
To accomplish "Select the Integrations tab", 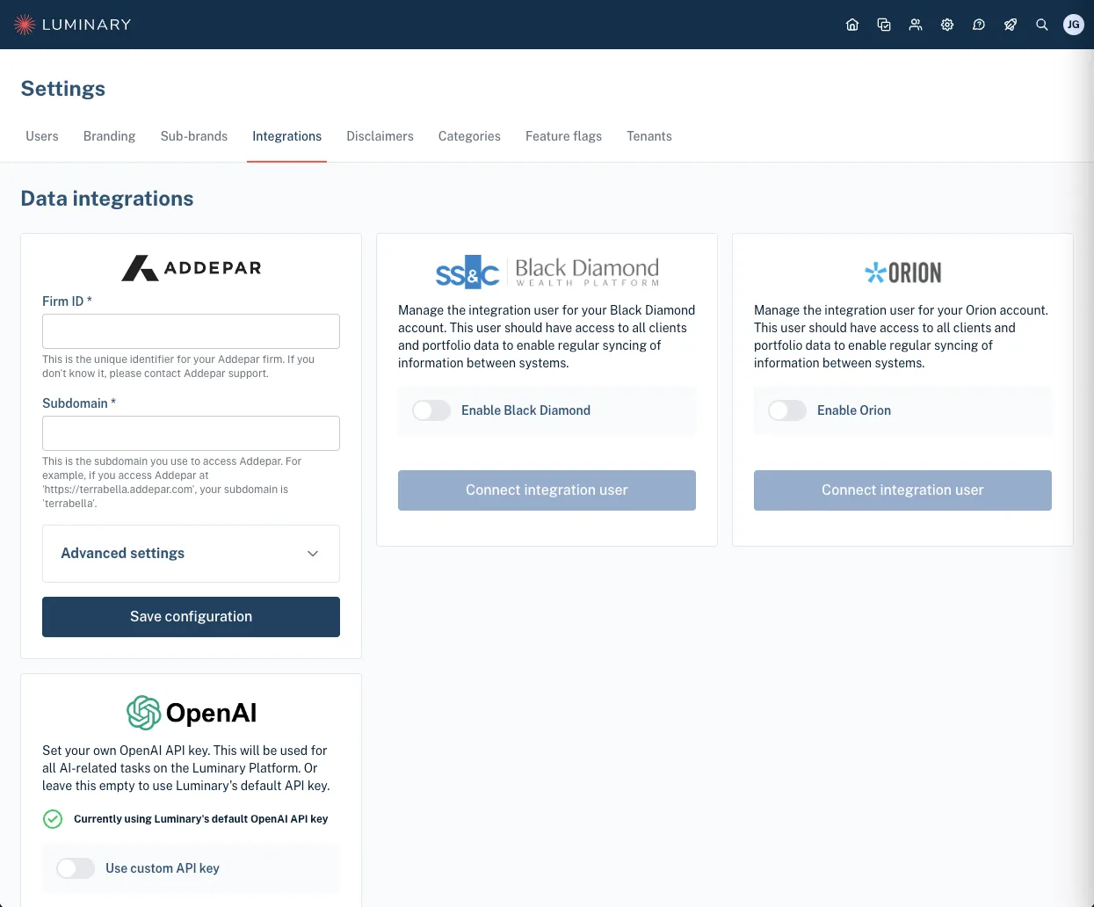I will point(286,136).
